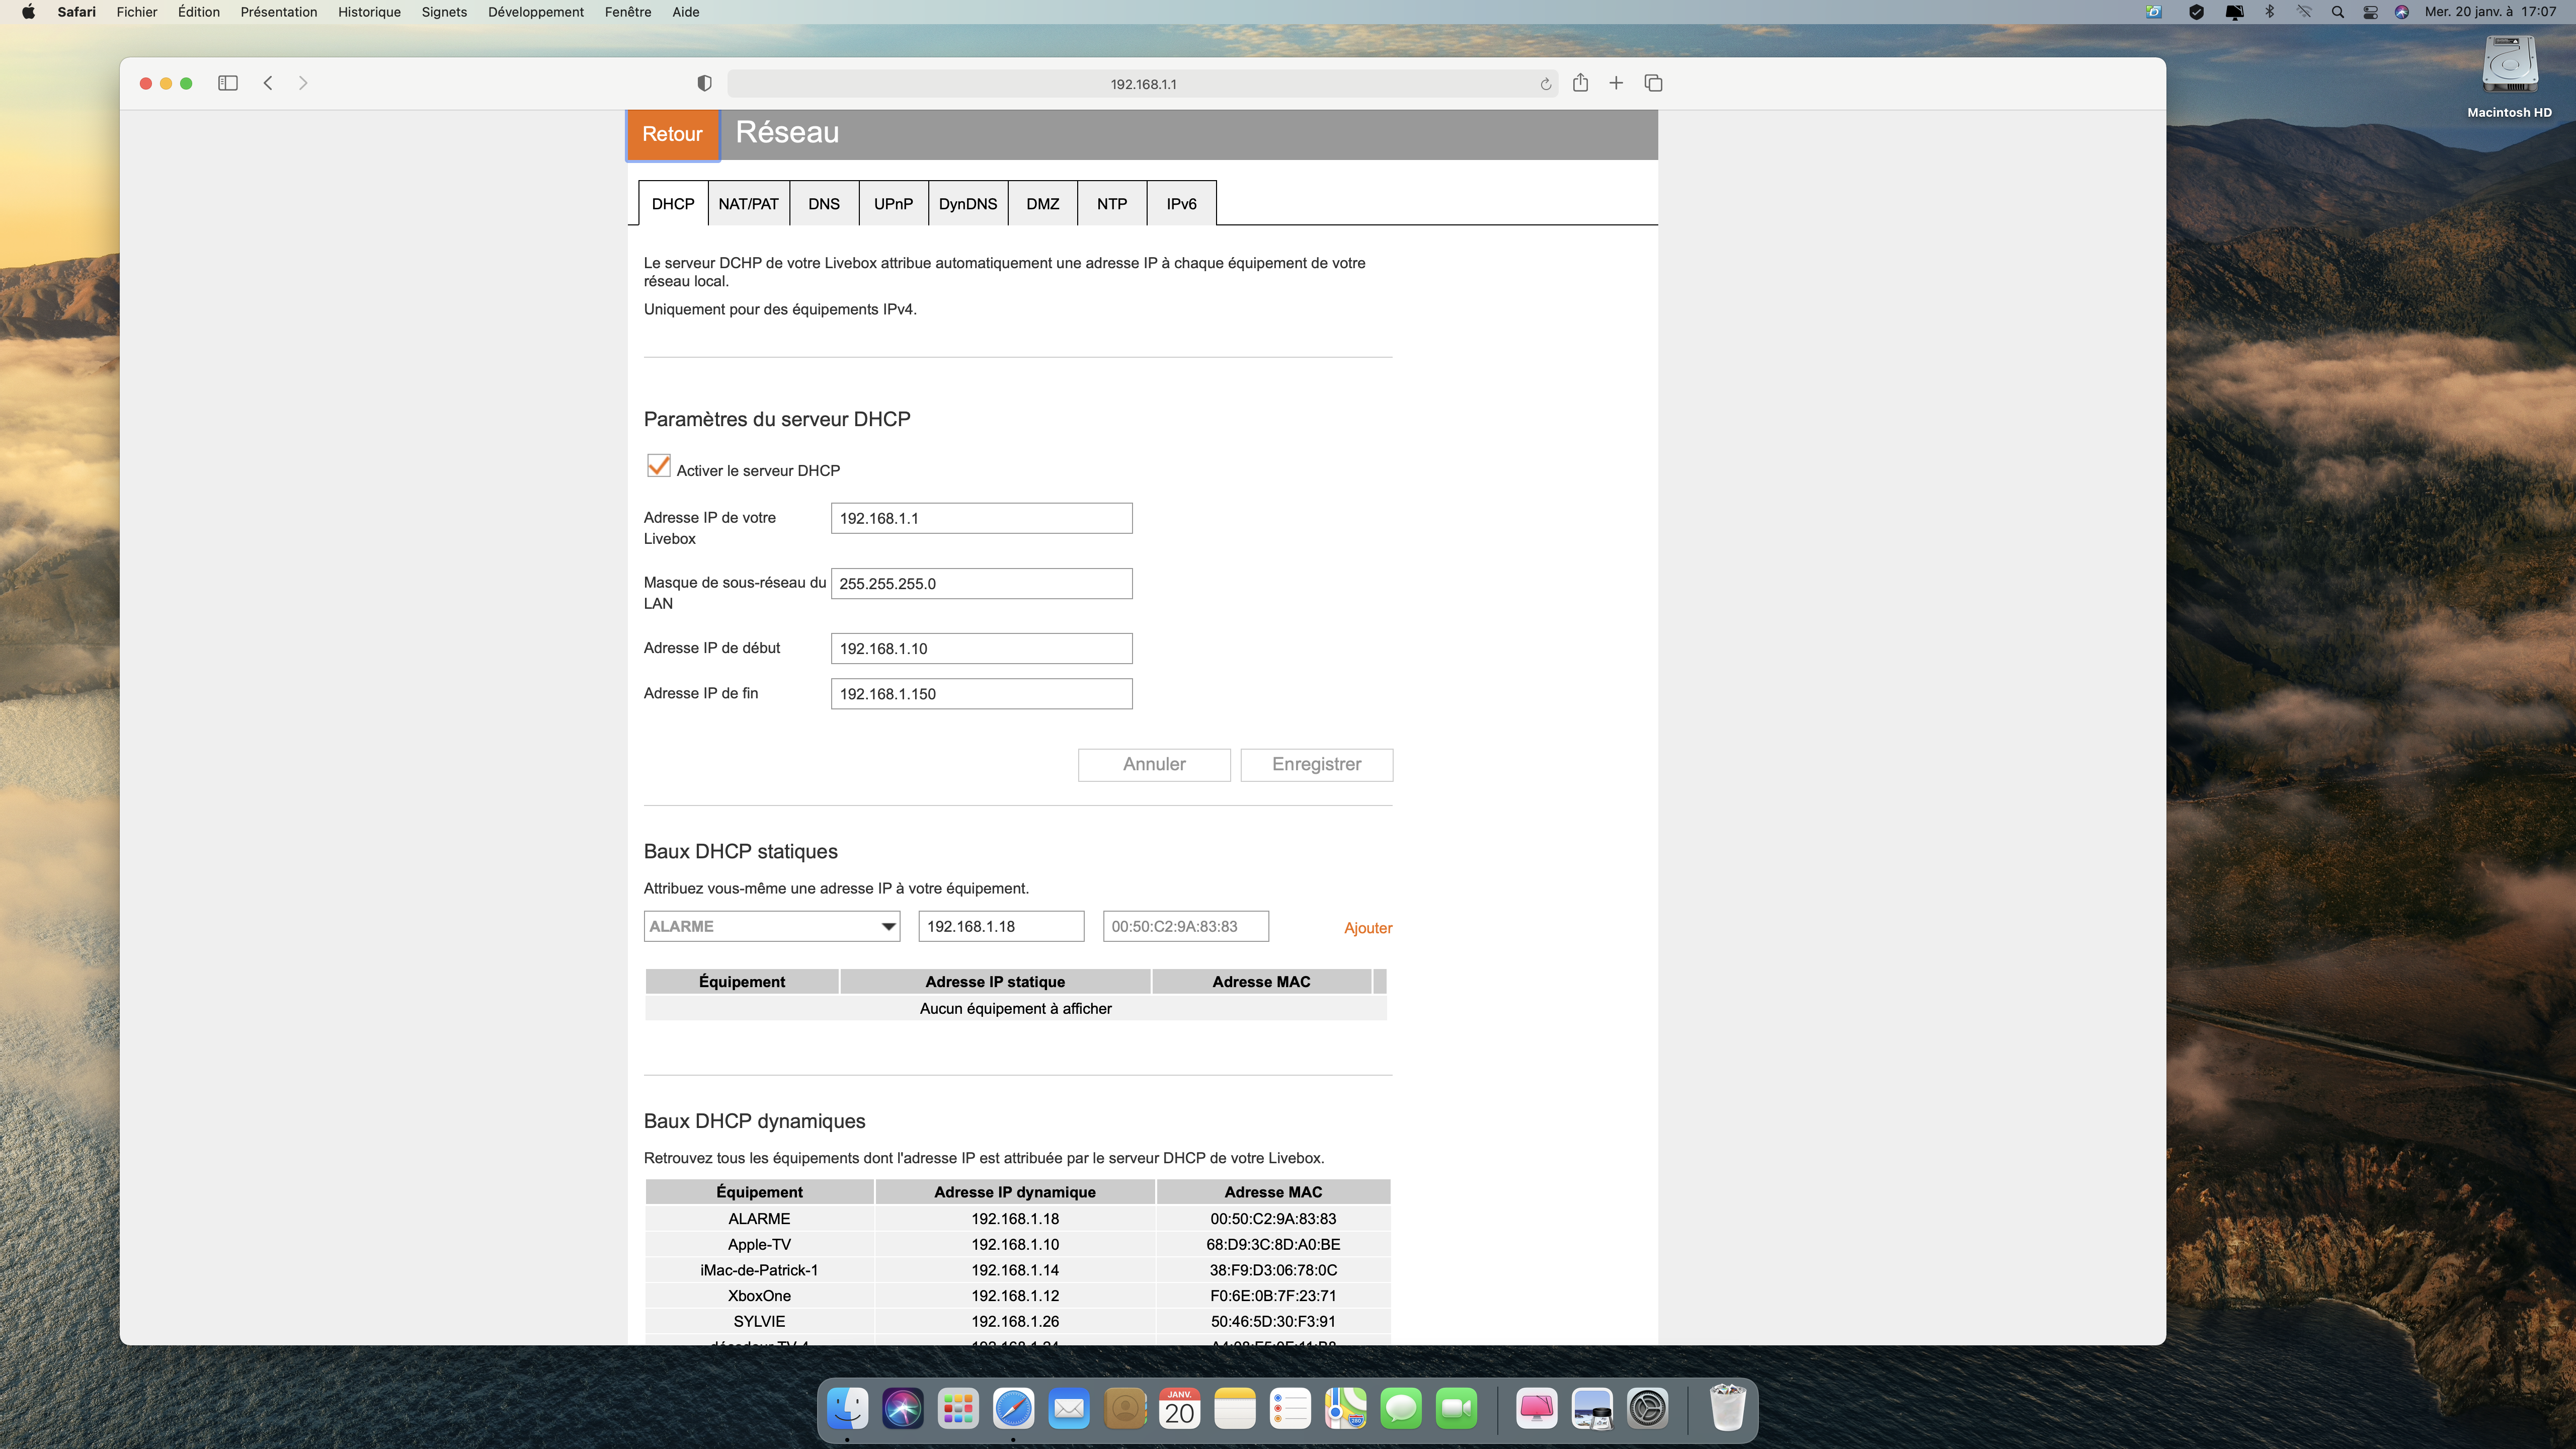2576x1449 pixels.
Task: Click the XboxOne MAC address F0:6E:0B:7F:23:71
Action: coord(1273,1295)
